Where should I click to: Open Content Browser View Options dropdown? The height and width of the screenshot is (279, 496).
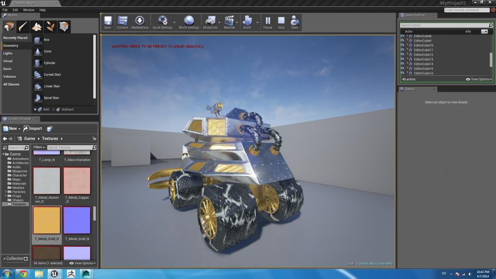tap(82, 263)
